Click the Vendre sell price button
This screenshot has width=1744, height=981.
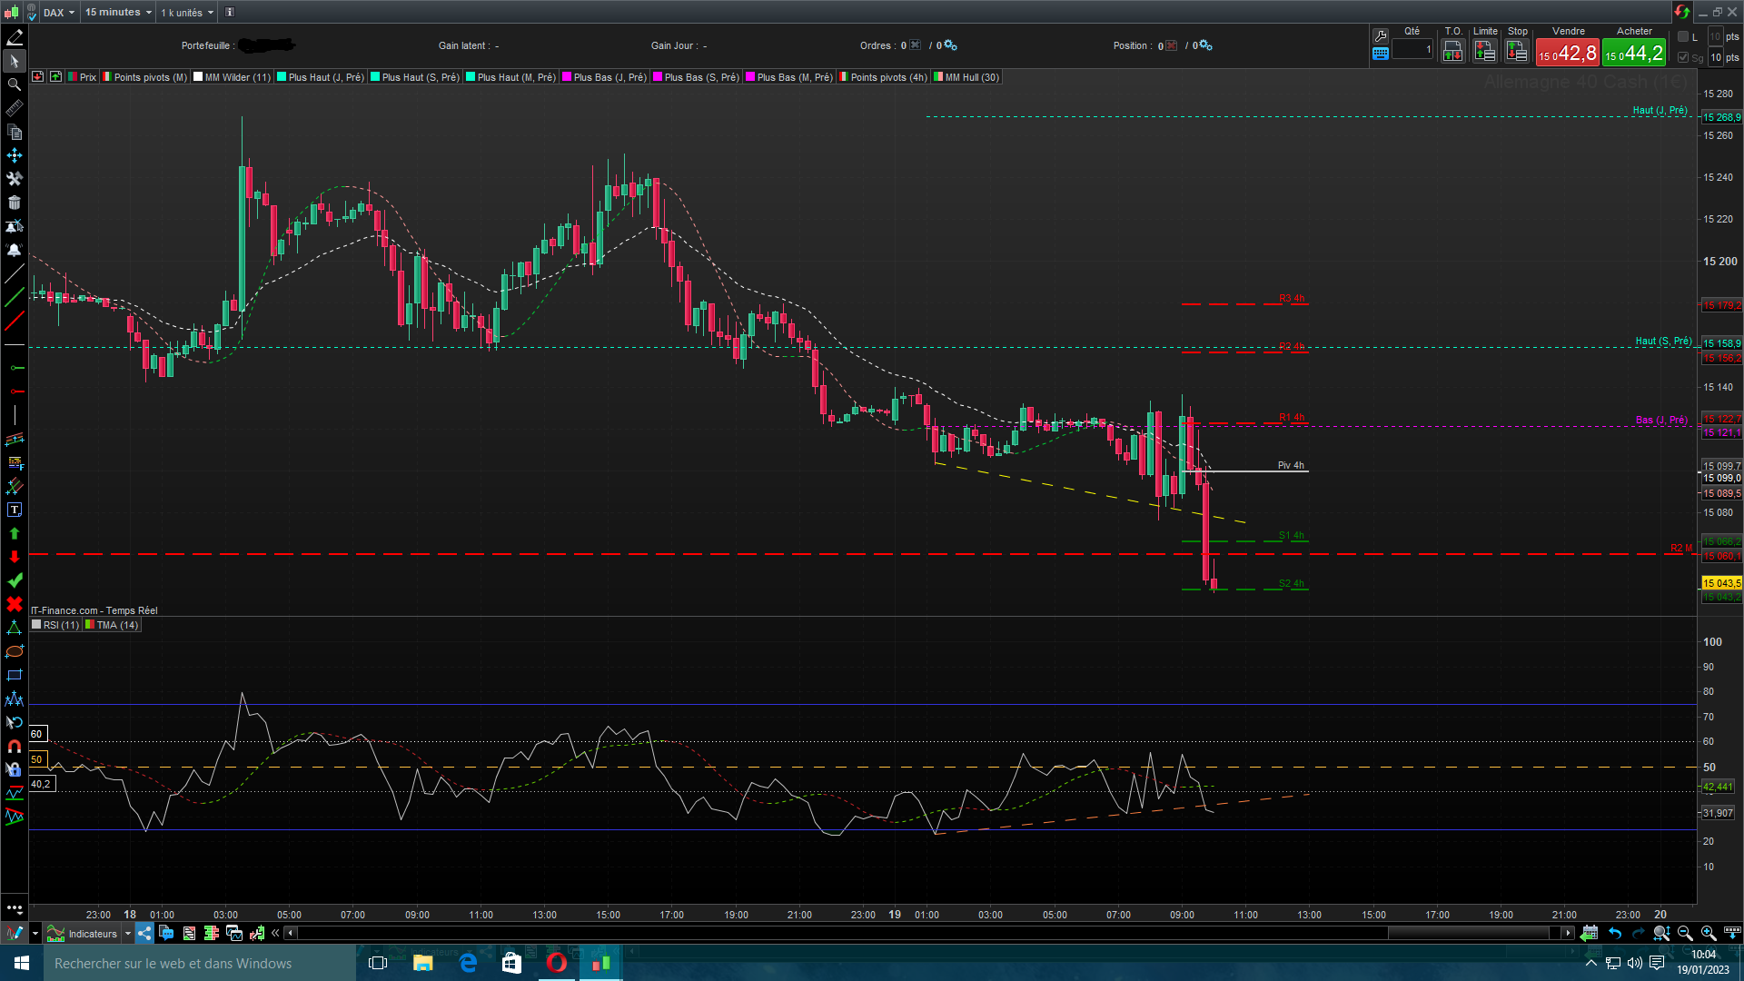[x=1567, y=54]
